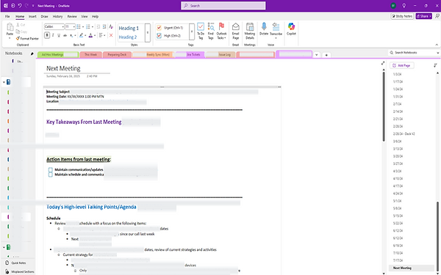Collapse the ribbon

(437, 45)
